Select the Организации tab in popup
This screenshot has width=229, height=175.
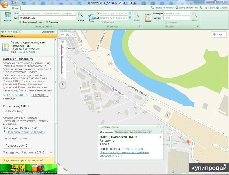coord(122,132)
